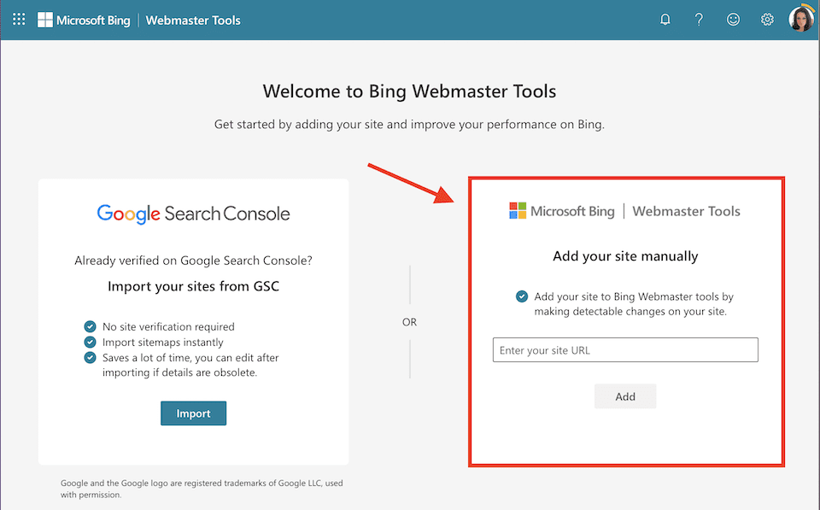
Task: Select the checkmark next to 'Import sitemaps instantly'
Action: [90, 342]
